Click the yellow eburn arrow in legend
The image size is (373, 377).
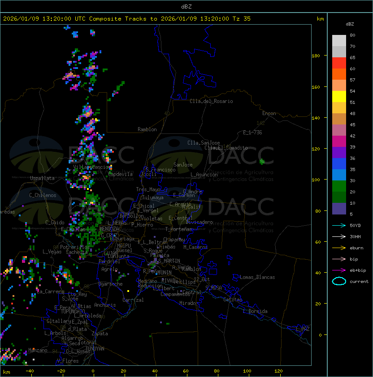[x=339, y=248]
